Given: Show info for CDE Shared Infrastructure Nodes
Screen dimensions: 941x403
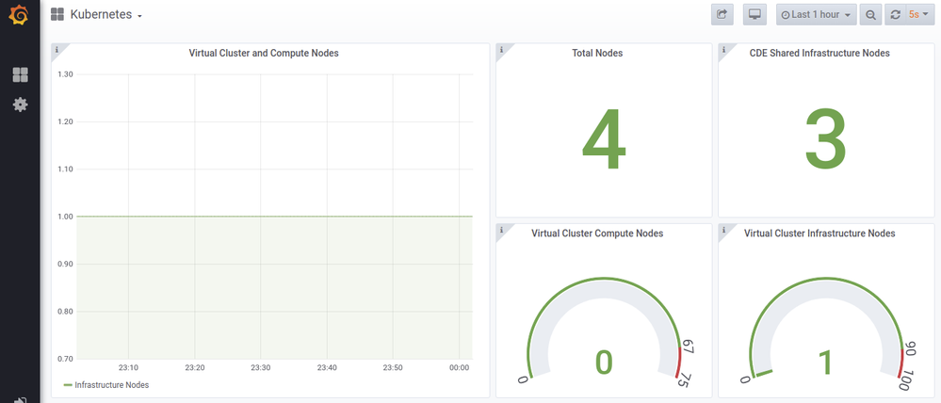Looking at the screenshot, I should pyautogui.click(x=723, y=49).
